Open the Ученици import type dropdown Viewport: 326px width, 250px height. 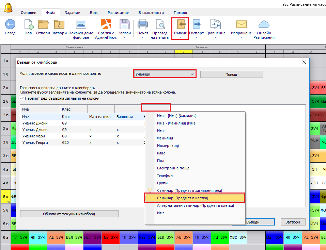pos(165,74)
